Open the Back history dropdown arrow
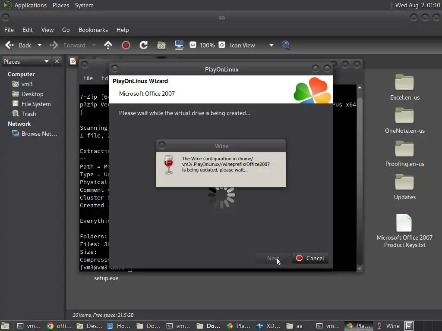The width and height of the screenshot is (442, 331). 40,45
